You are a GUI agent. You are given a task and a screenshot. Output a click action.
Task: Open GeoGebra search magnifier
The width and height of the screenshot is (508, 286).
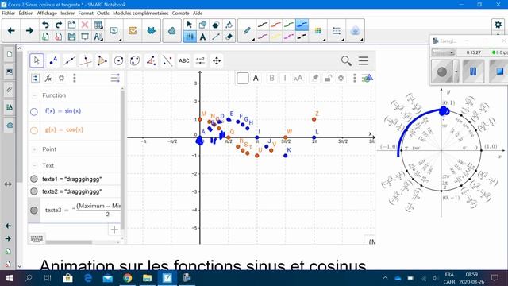(x=346, y=60)
